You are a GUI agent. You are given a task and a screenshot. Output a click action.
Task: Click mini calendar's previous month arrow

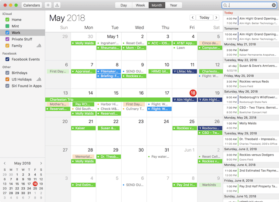(x=5, y=163)
